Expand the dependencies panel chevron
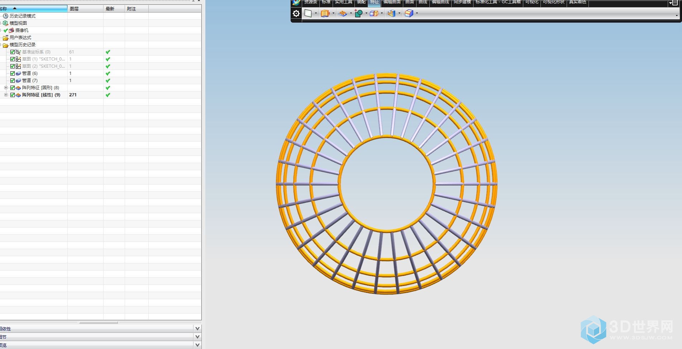This screenshot has width=682, height=349. point(197,329)
